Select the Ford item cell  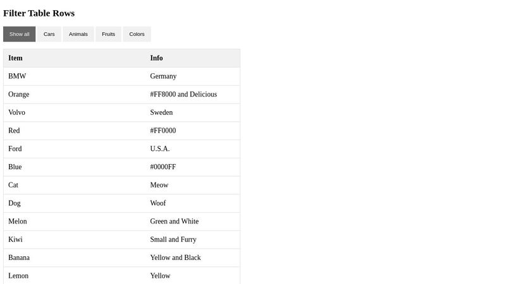(15, 149)
